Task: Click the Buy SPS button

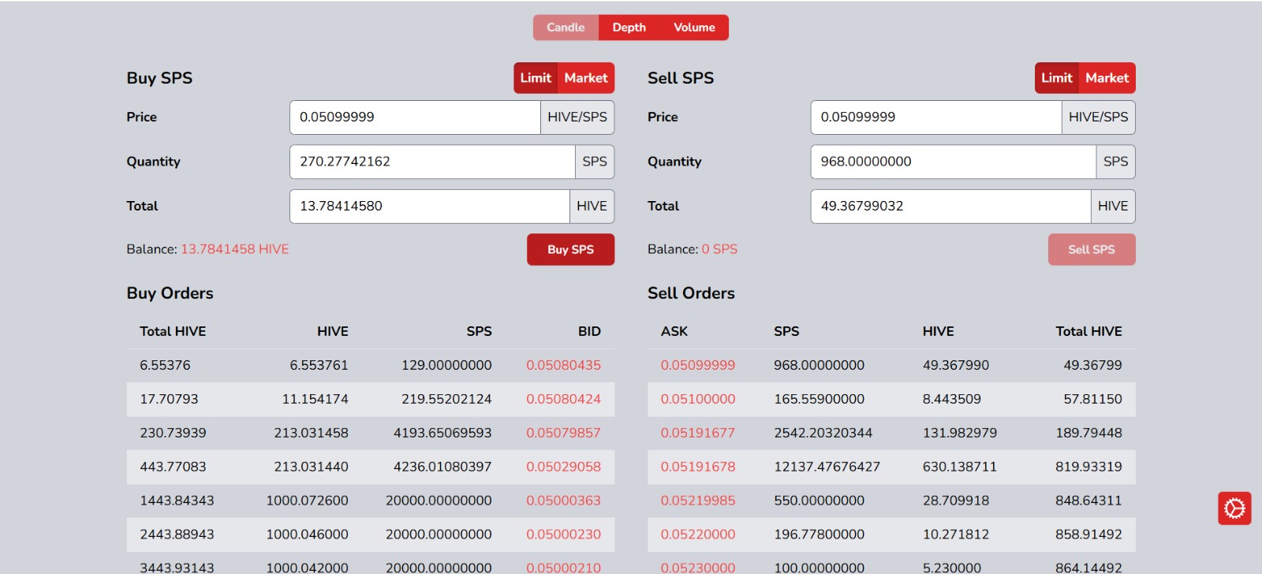Action: coord(570,250)
